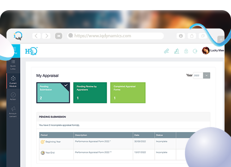The width and height of the screenshot is (231, 167).
Task: Open Performance Appraisal Form 2022 ** row
Action: (x=93, y=152)
